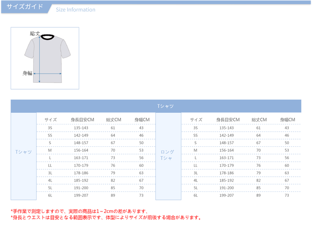The width and height of the screenshot is (312, 226).
Task: Select size SS in the Tシャツ table
Action: coord(50,135)
